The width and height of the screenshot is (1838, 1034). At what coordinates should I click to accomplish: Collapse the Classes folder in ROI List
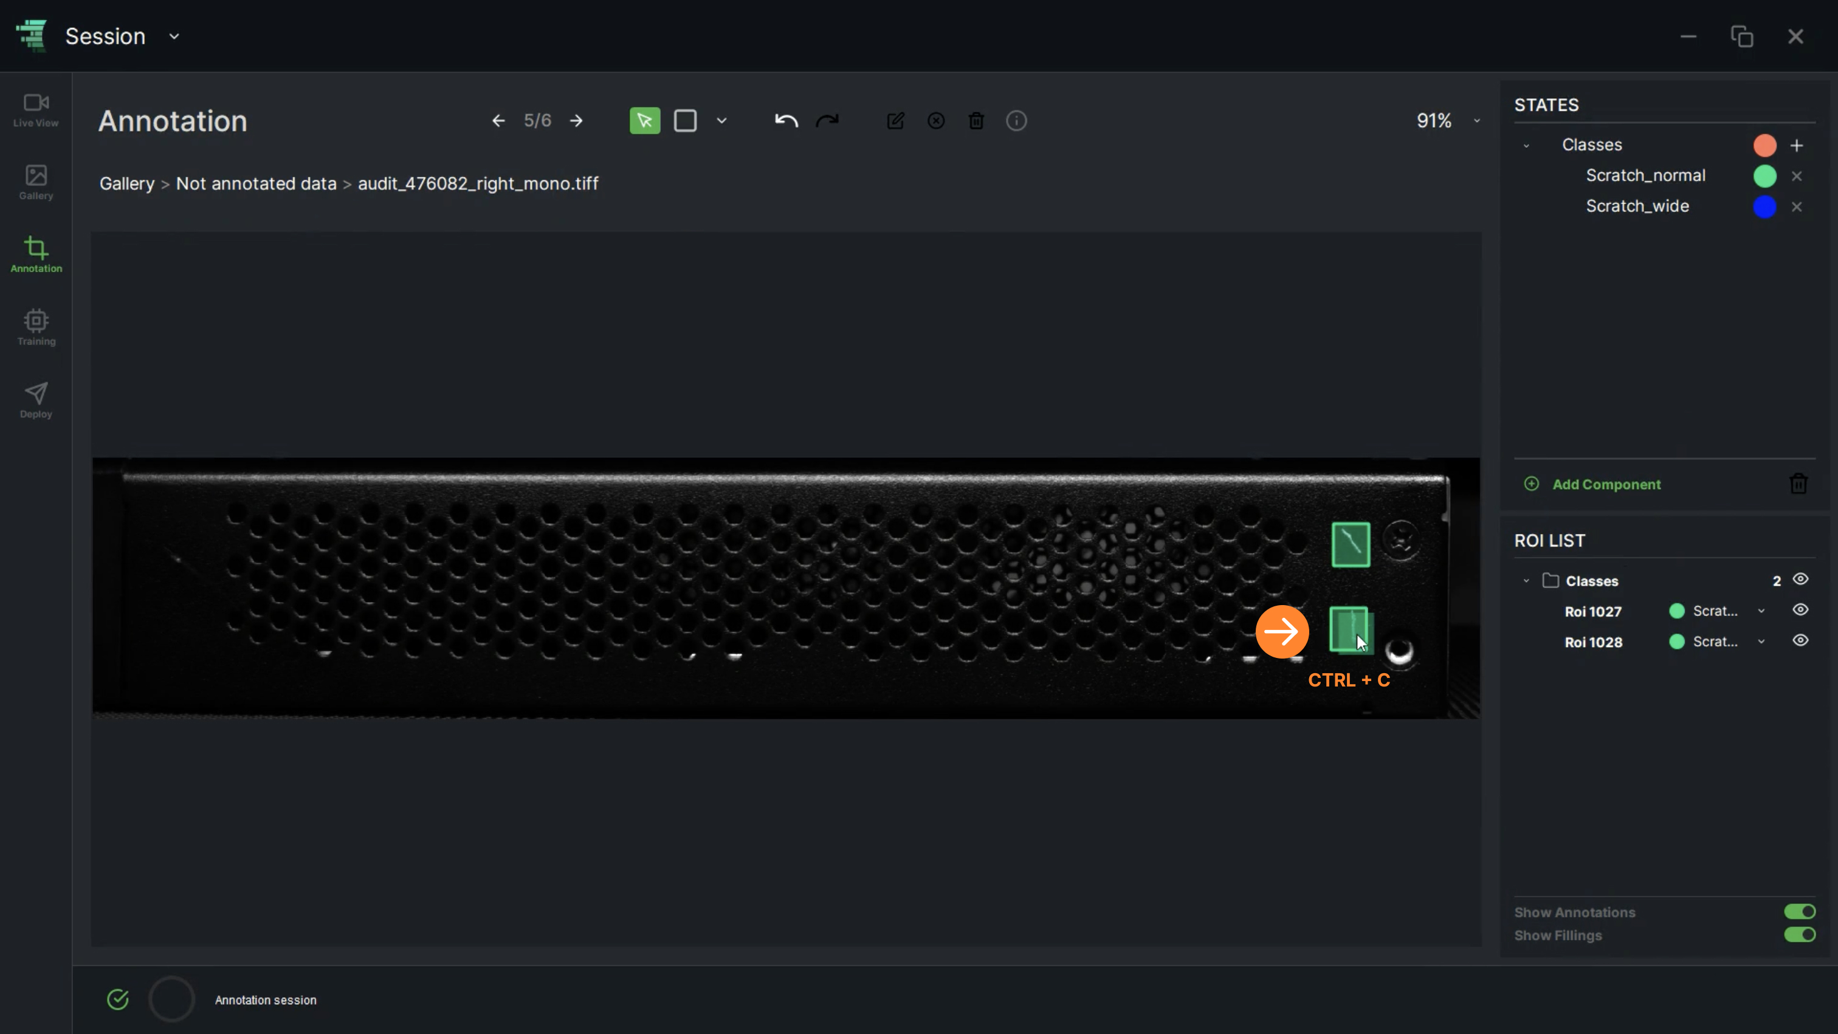click(x=1526, y=581)
